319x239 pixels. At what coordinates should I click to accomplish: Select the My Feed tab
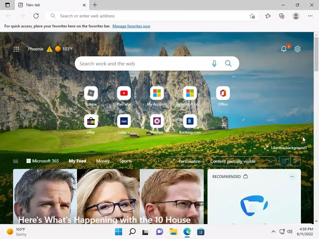(77, 161)
